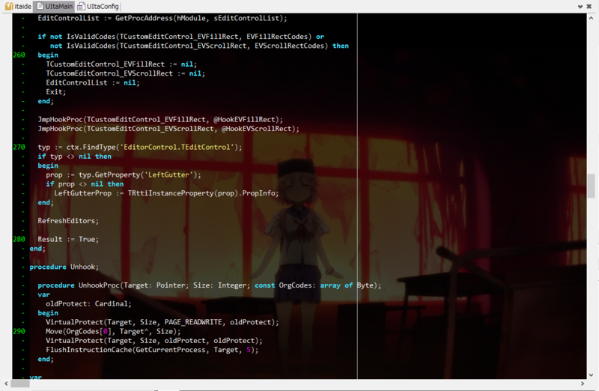Viewport: 599px width, 391px height.
Task: Click 'PAGE_READWRITE' constant in VirtualProtect call
Action: pos(193,322)
